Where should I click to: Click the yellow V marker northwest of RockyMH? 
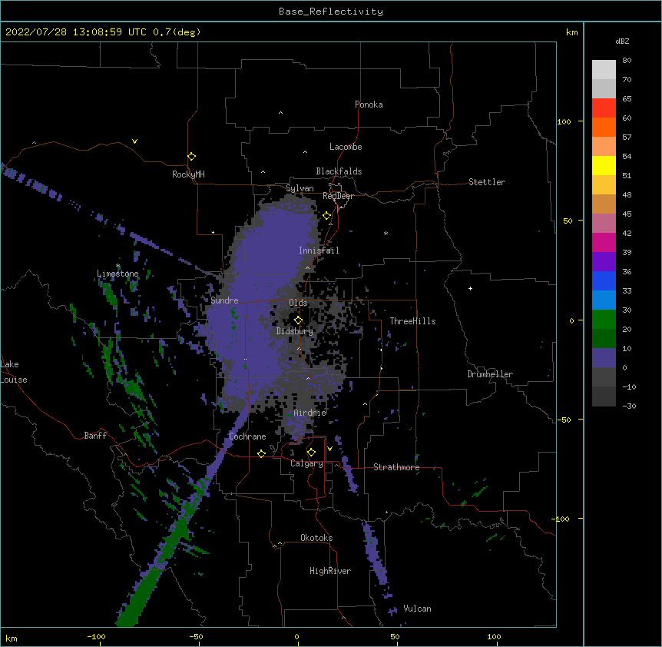[x=134, y=141]
